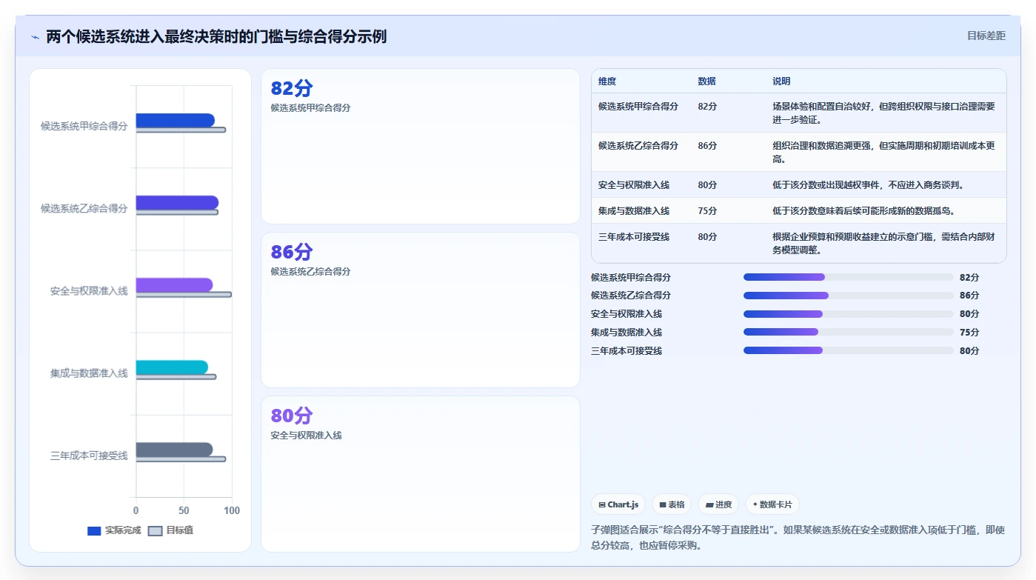The width and height of the screenshot is (1036, 580).
Task: Click the 集成与数据准入线 cell in the table
Action: click(634, 211)
